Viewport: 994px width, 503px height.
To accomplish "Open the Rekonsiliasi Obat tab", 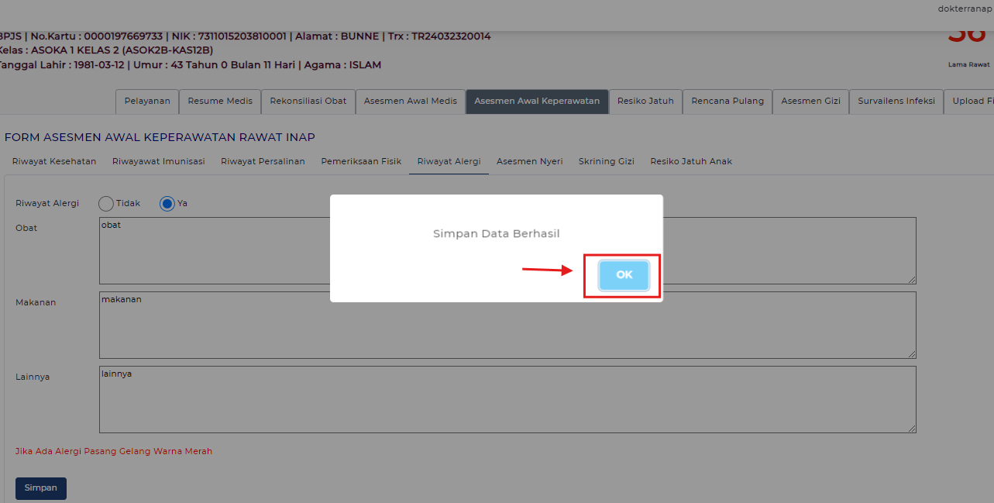I will [x=308, y=102].
